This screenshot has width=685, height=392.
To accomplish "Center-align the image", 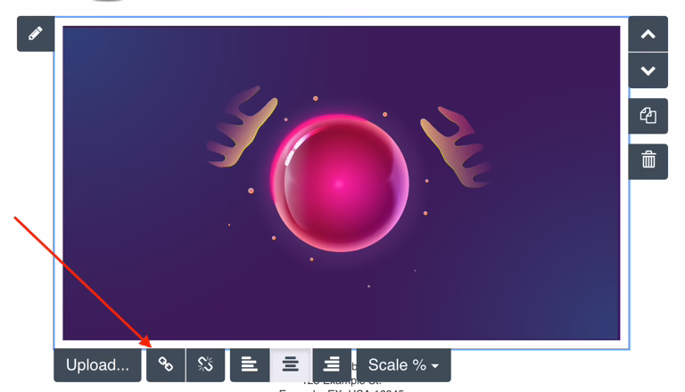I will (x=291, y=365).
